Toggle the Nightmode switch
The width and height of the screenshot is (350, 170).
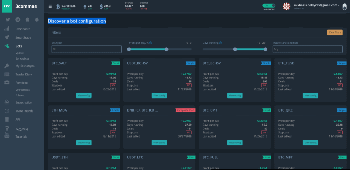point(269,5)
